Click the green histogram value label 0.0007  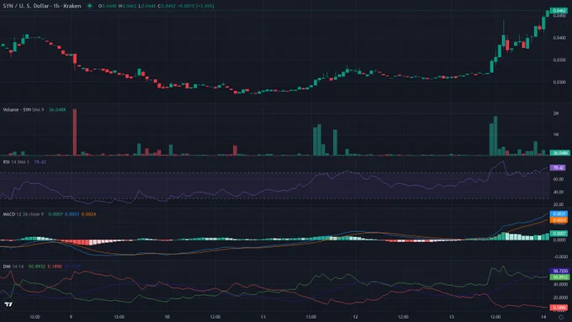tap(559, 234)
